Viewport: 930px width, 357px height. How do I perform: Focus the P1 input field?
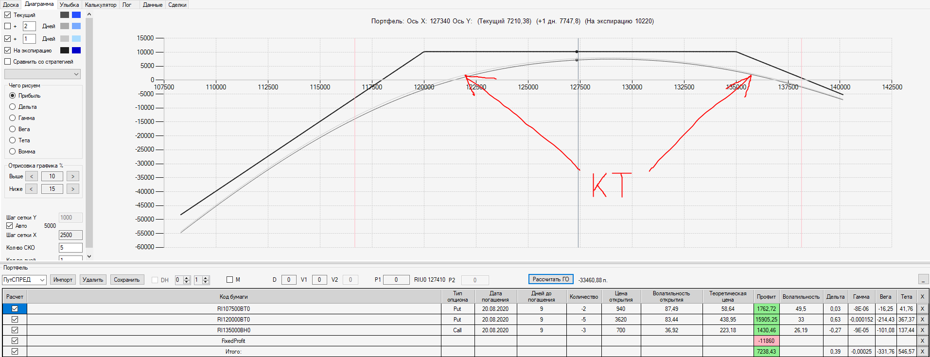click(x=396, y=280)
